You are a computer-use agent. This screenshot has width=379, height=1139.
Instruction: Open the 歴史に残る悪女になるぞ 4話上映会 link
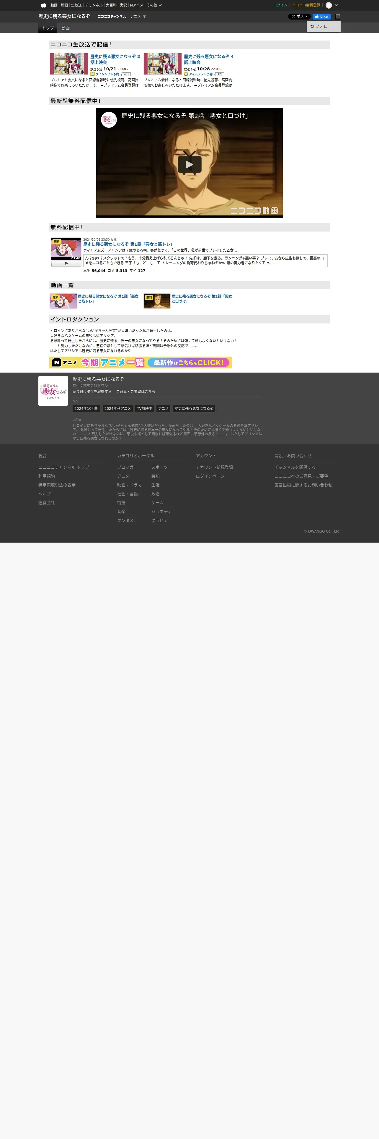(209, 59)
